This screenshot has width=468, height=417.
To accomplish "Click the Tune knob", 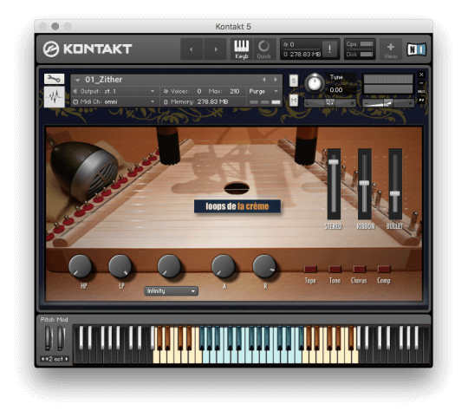I will coord(315,83).
